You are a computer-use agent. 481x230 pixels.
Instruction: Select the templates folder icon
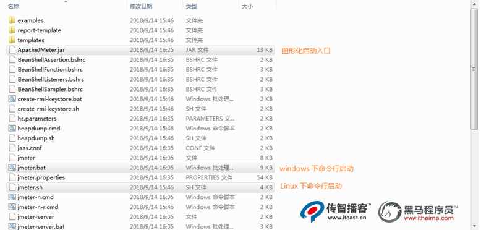tap(12, 40)
